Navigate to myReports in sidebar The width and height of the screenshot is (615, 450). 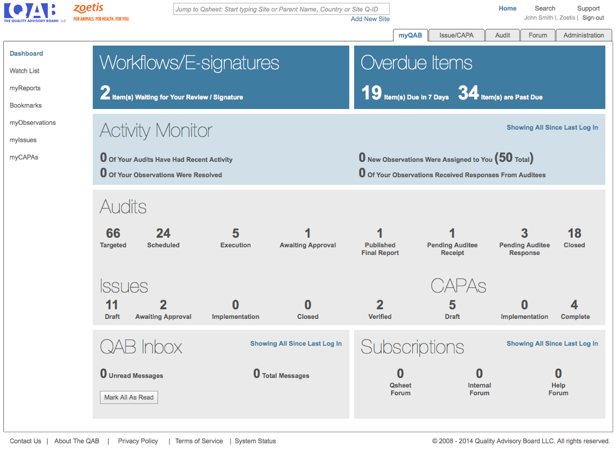[x=25, y=88]
